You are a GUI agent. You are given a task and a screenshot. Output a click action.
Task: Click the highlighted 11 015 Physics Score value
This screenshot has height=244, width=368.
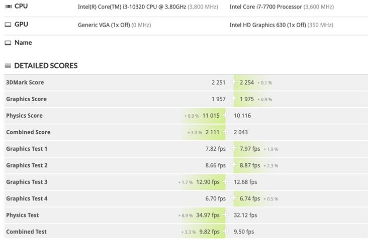click(211, 116)
